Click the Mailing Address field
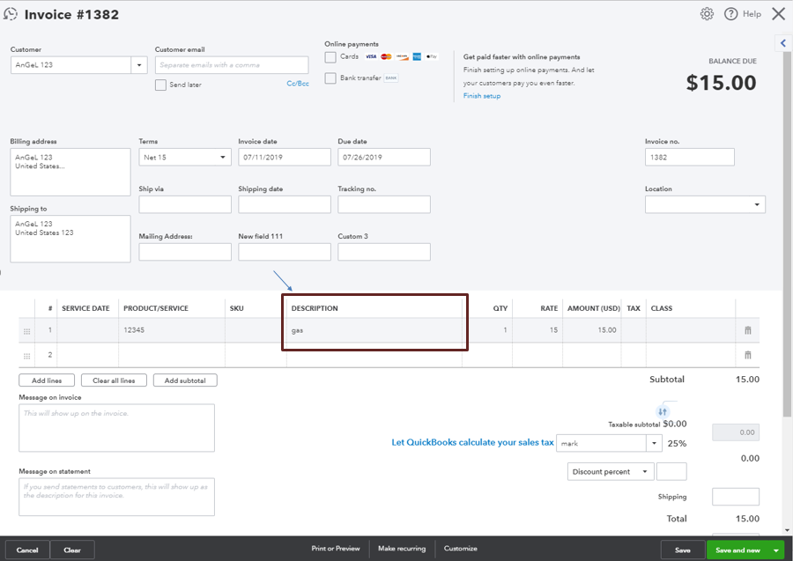793x561 pixels. (185, 252)
